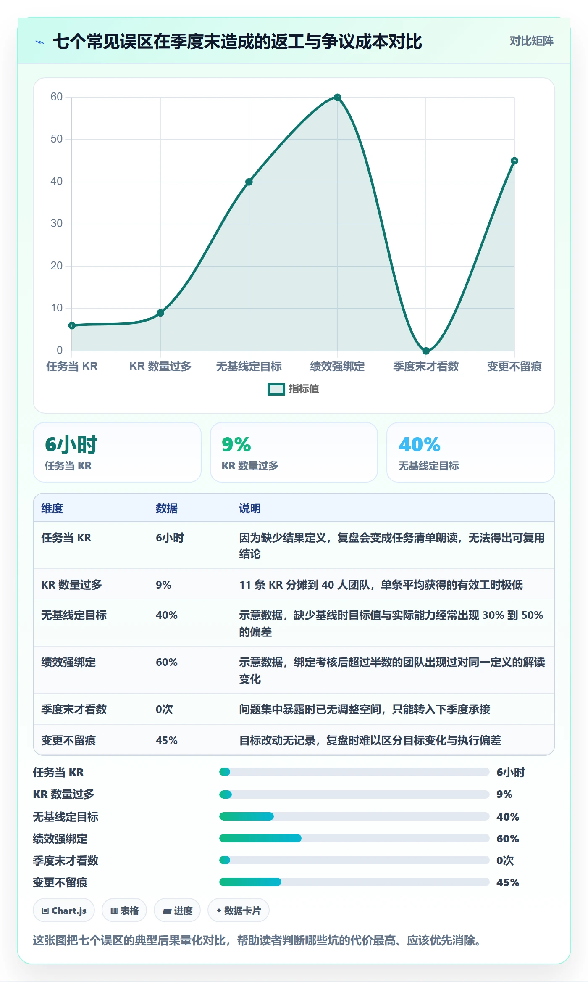Screen dimensions: 588x982
Task: Toggle the 指标值 legend color box
Action: 276,389
